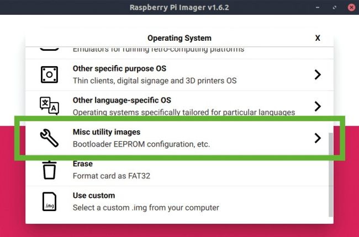Click the wrench icon for Misc utilities
The height and width of the screenshot is (237, 359).
click(x=49, y=138)
